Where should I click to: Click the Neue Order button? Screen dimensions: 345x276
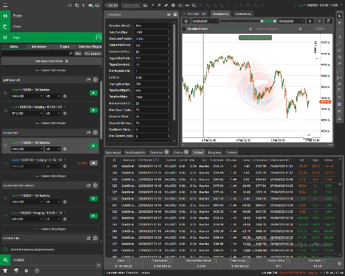pyautogui.click(x=131, y=5)
